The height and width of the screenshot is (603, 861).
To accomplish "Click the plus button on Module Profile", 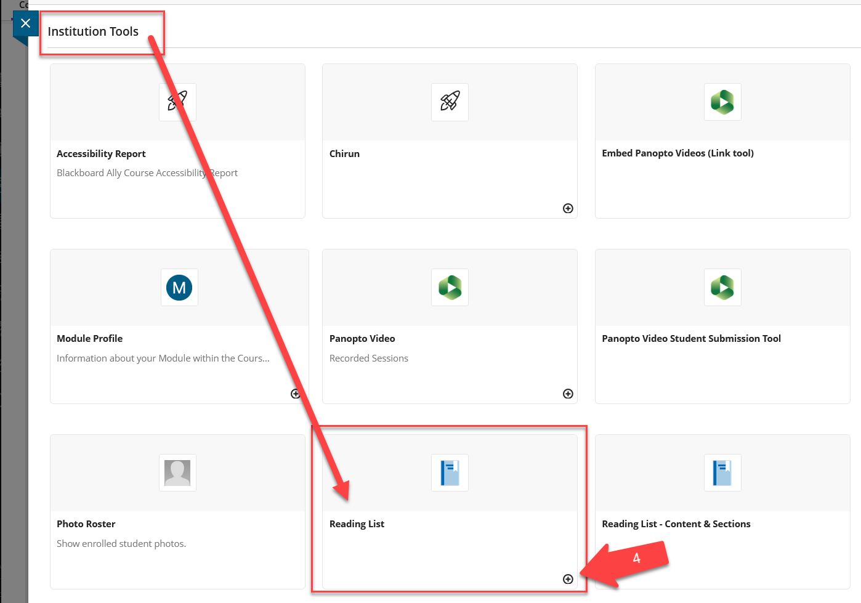I will (x=296, y=394).
